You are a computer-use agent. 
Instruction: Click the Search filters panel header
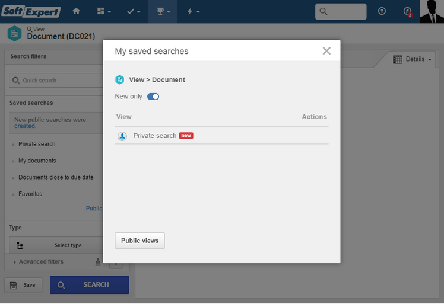click(x=54, y=56)
